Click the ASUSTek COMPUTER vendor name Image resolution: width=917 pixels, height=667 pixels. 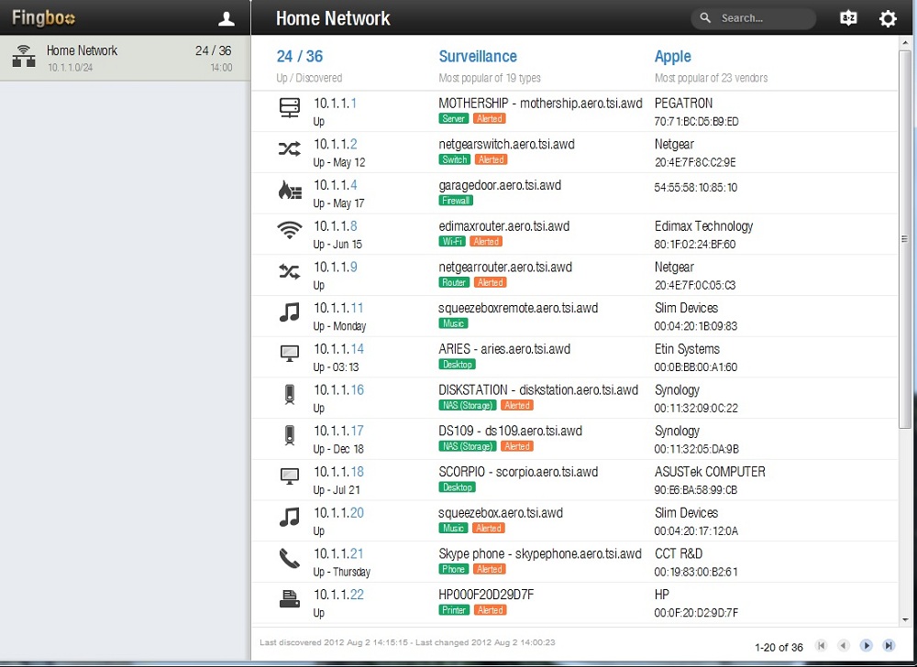click(x=710, y=472)
